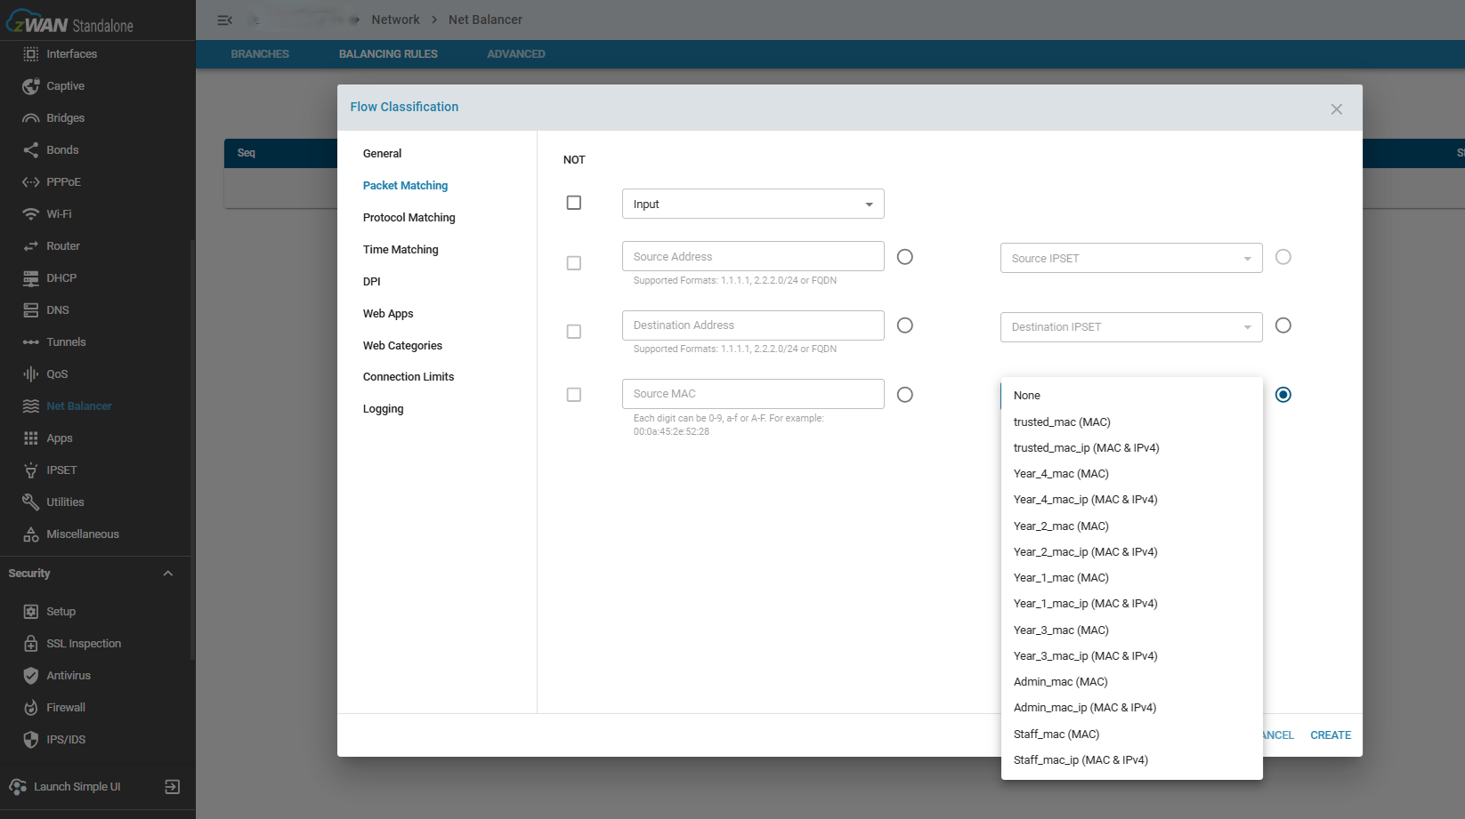Open the Input direction dropdown
This screenshot has height=819, width=1465.
(x=753, y=204)
